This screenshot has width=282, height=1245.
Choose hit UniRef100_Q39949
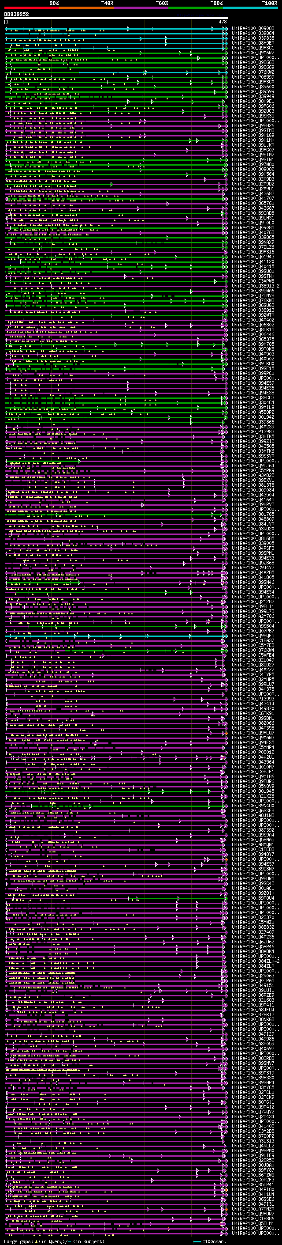coord(253,96)
